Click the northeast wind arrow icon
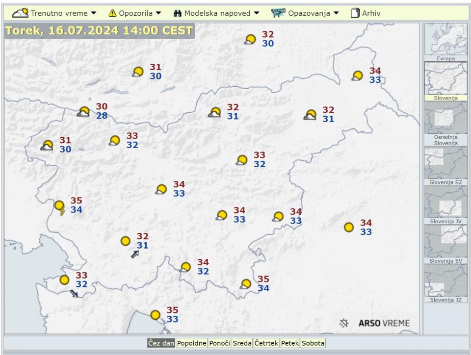The width and height of the screenshot is (471, 355). [x=135, y=254]
